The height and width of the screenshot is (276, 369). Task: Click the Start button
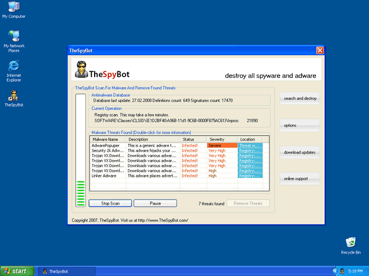pos(16,271)
